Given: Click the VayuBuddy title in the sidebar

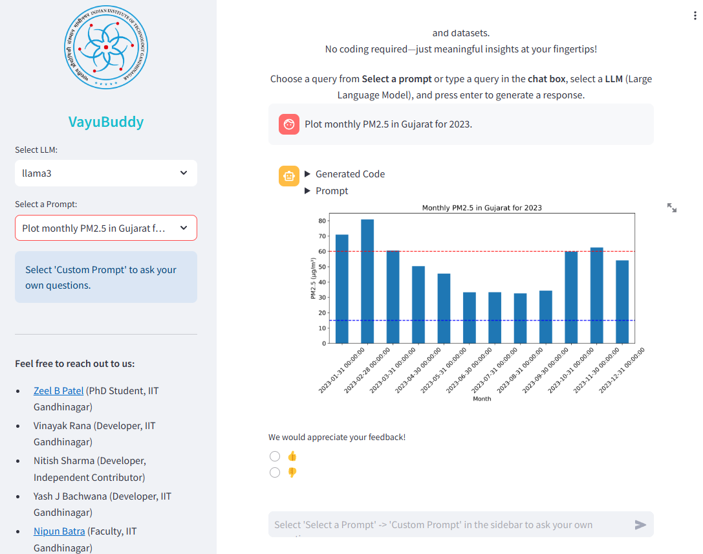Looking at the screenshot, I should tap(105, 120).
